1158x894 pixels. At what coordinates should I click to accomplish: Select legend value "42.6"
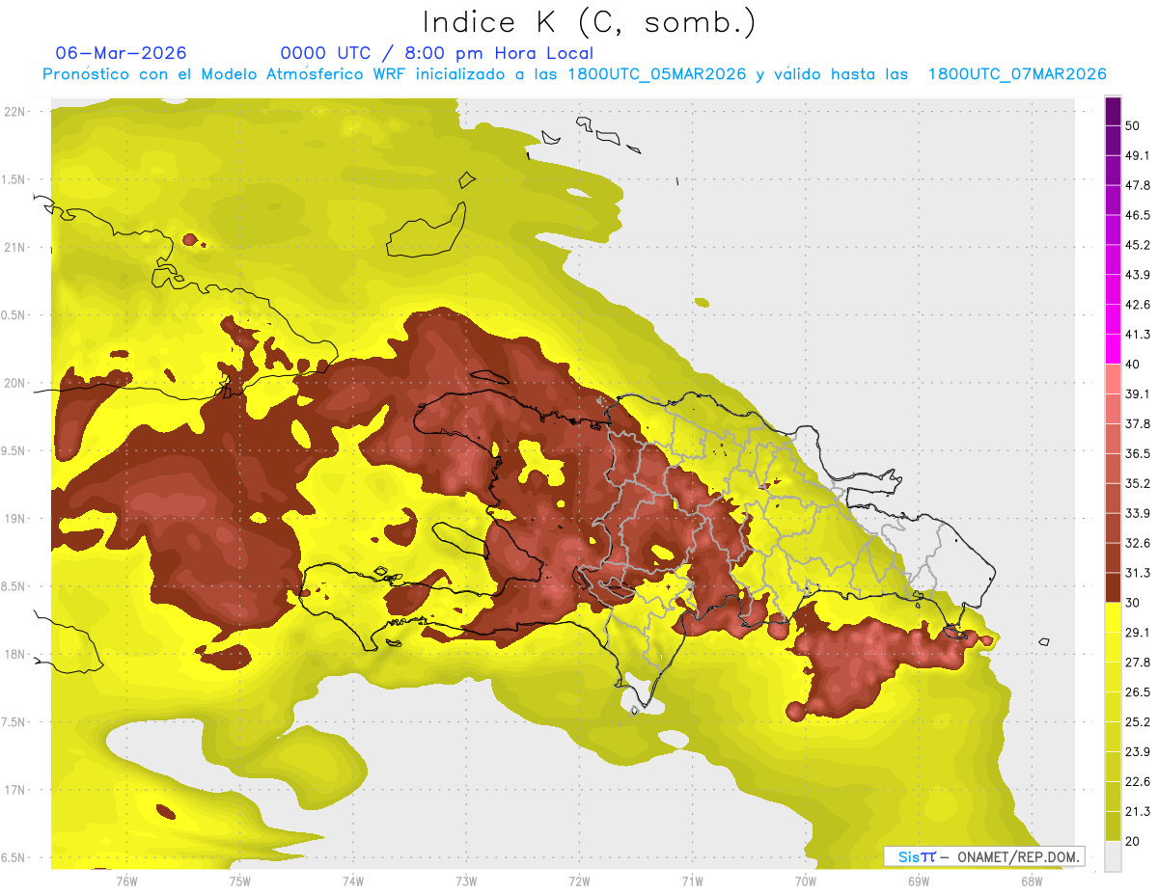(1138, 305)
